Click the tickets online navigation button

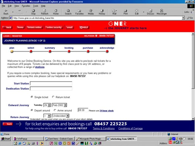click(34, 27)
